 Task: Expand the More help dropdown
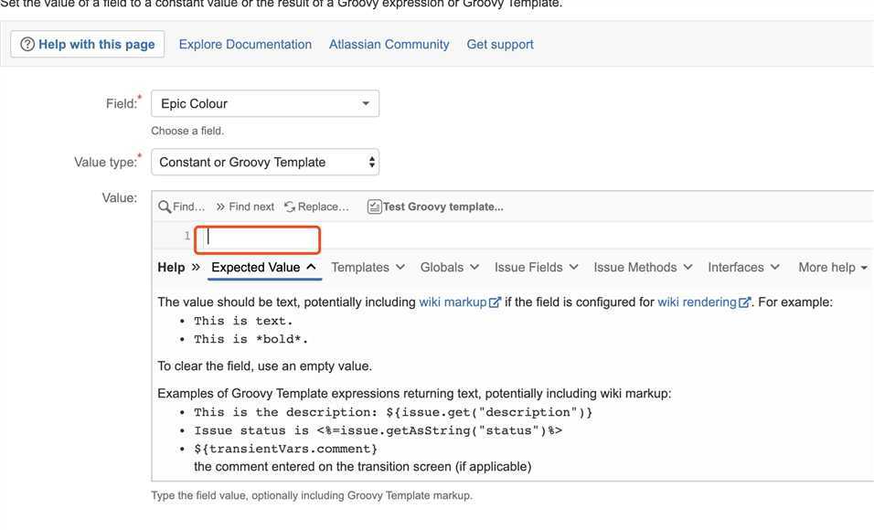(832, 268)
